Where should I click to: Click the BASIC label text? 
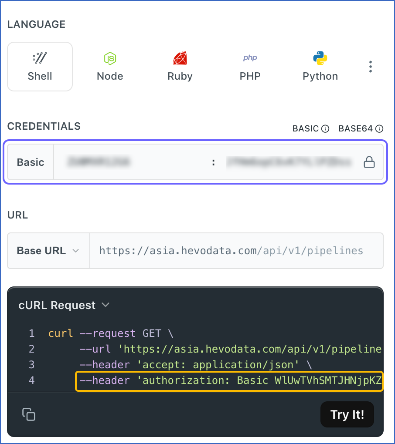(x=306, y=129)
